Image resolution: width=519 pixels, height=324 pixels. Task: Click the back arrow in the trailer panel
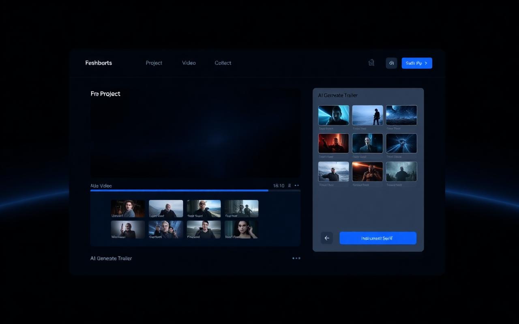tap(327, 238)
